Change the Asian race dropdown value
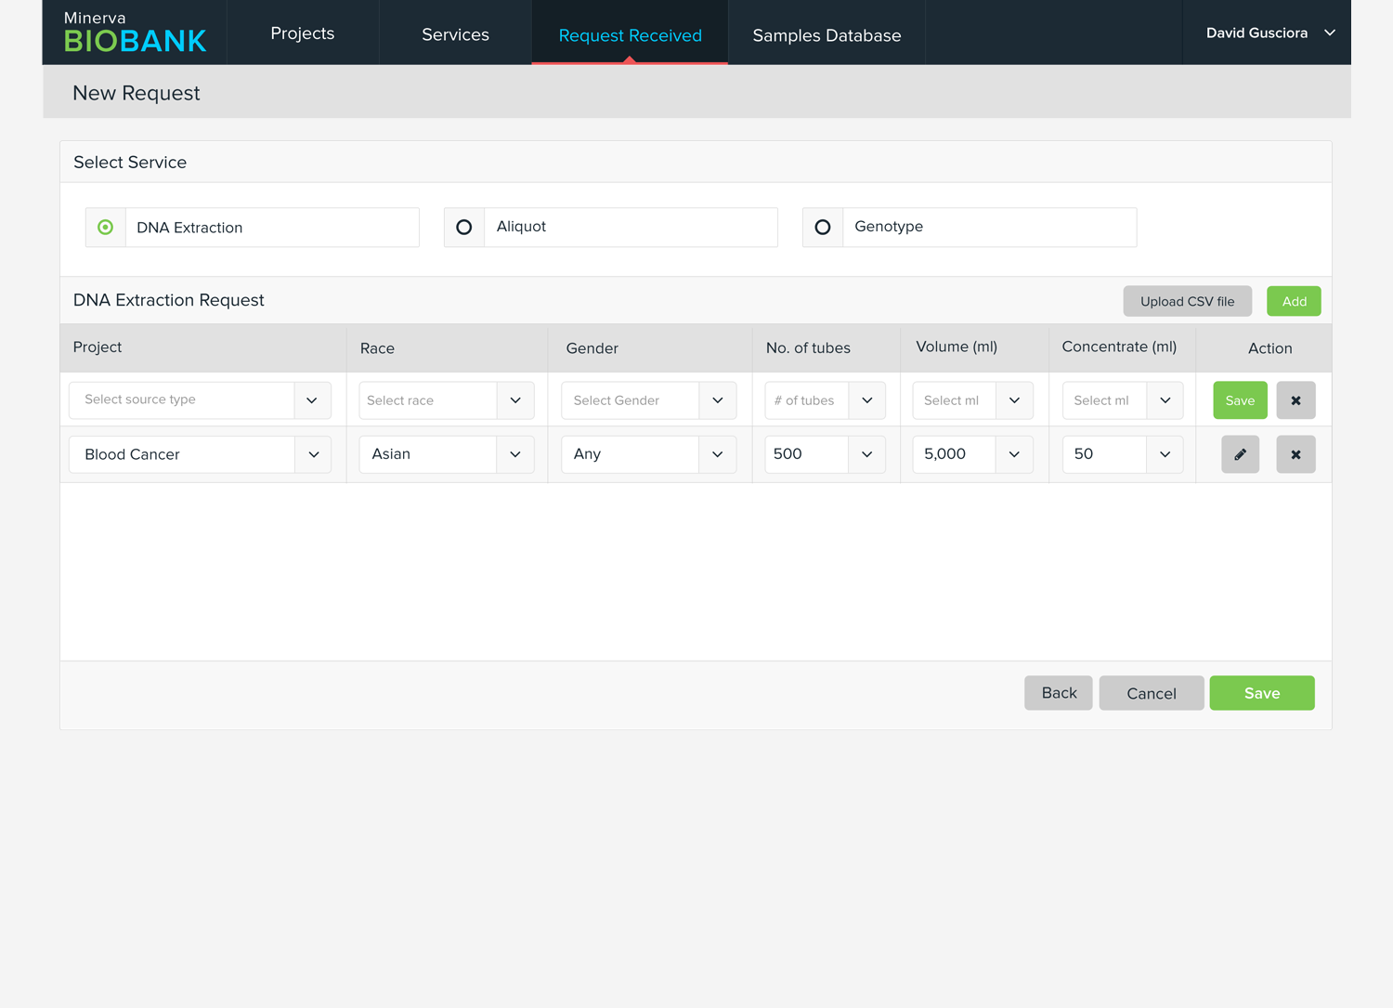 coord(446,454)
